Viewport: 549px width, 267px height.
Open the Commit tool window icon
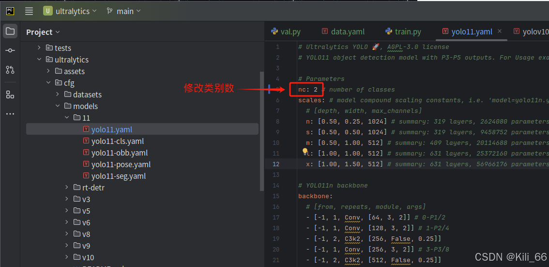(x=10, y=50)
